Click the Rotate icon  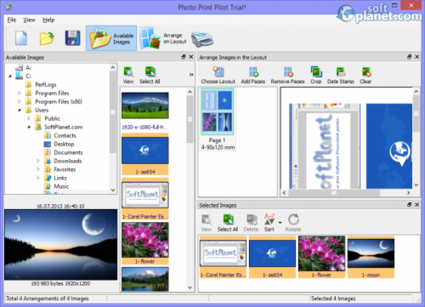tap(293, 223)
